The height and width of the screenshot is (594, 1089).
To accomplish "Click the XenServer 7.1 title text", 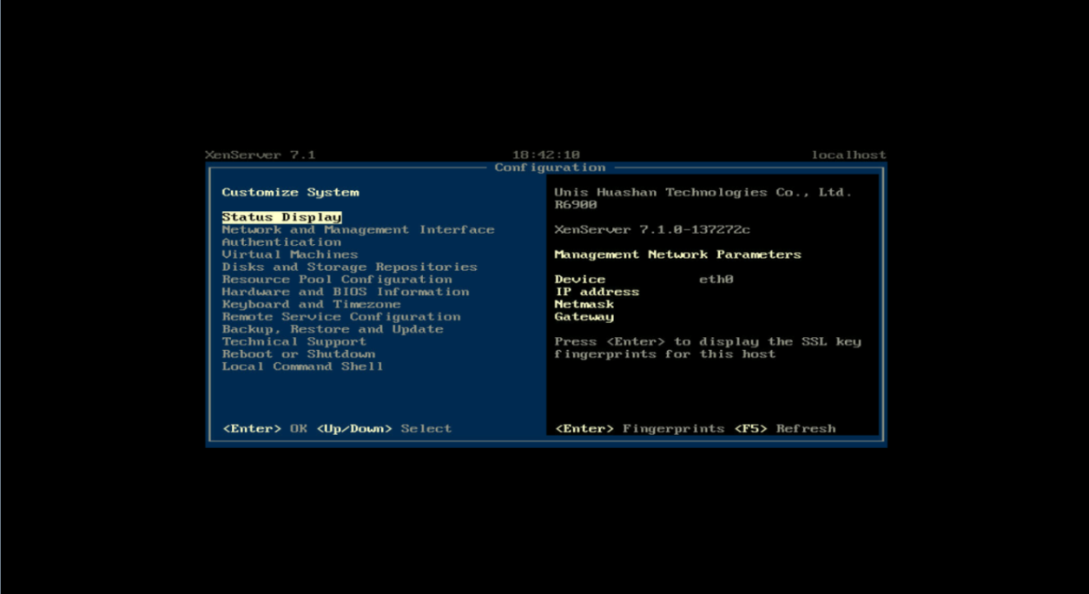I will tap(261, 155).
